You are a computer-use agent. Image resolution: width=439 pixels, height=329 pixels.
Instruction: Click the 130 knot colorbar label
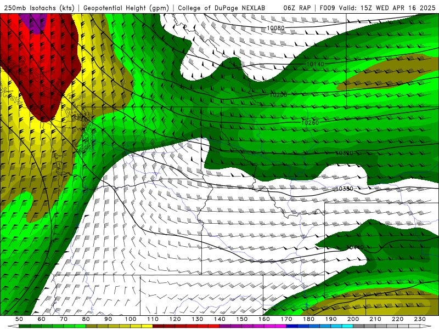(x=197, y=319)
